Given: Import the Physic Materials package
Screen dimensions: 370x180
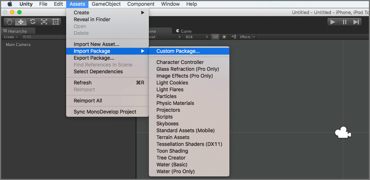Looking at the screenshot, I should pos(189,103).
